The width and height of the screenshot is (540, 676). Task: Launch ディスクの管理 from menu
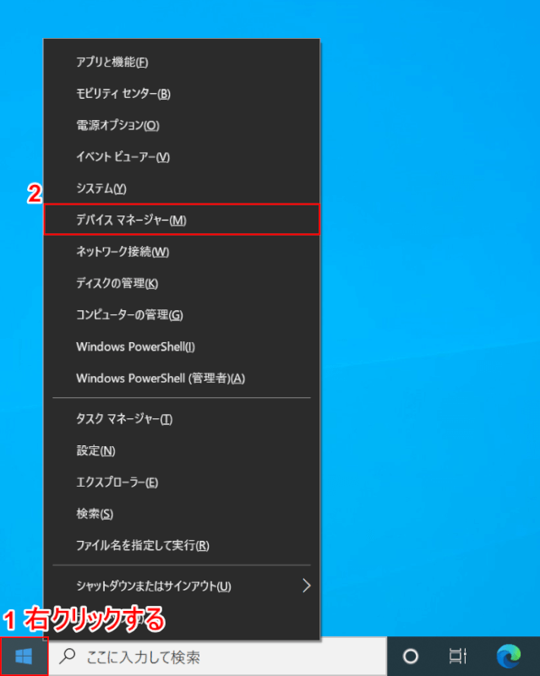coord(117,283)
